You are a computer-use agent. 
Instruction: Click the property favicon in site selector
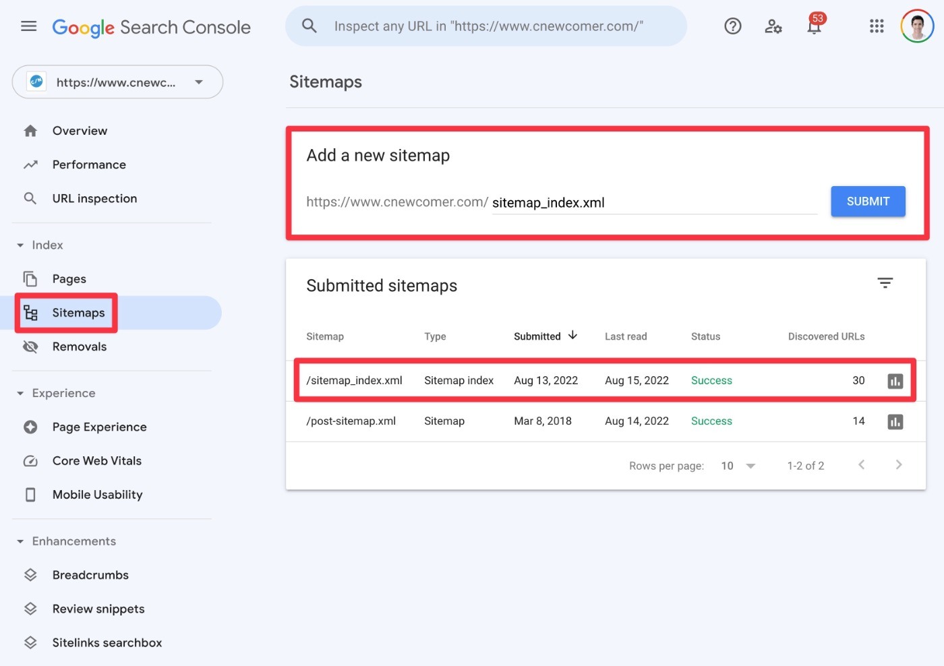(x=36, y=82)
